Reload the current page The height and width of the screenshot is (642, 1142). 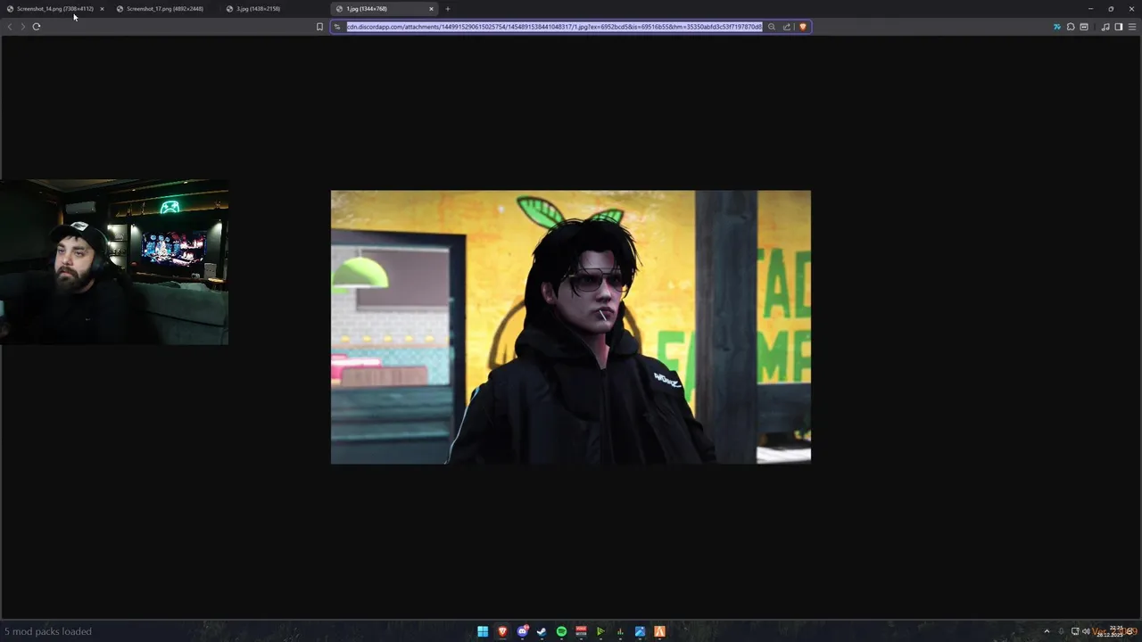[x=37, y=27]
